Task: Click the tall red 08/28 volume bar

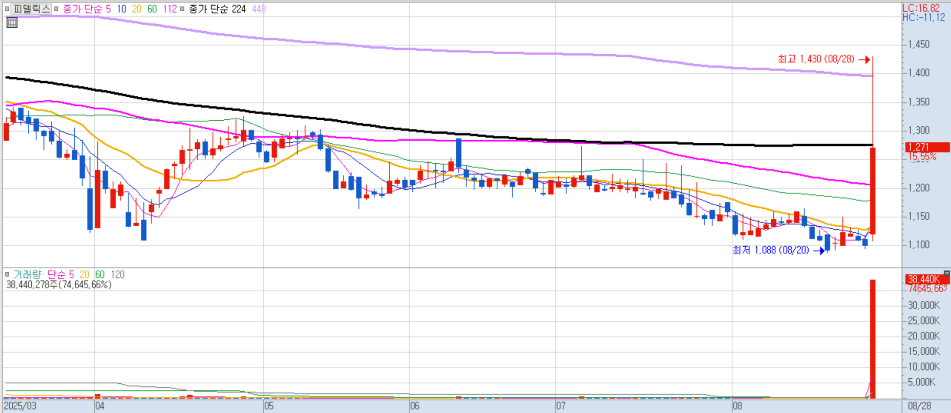Action: (873, 338)
